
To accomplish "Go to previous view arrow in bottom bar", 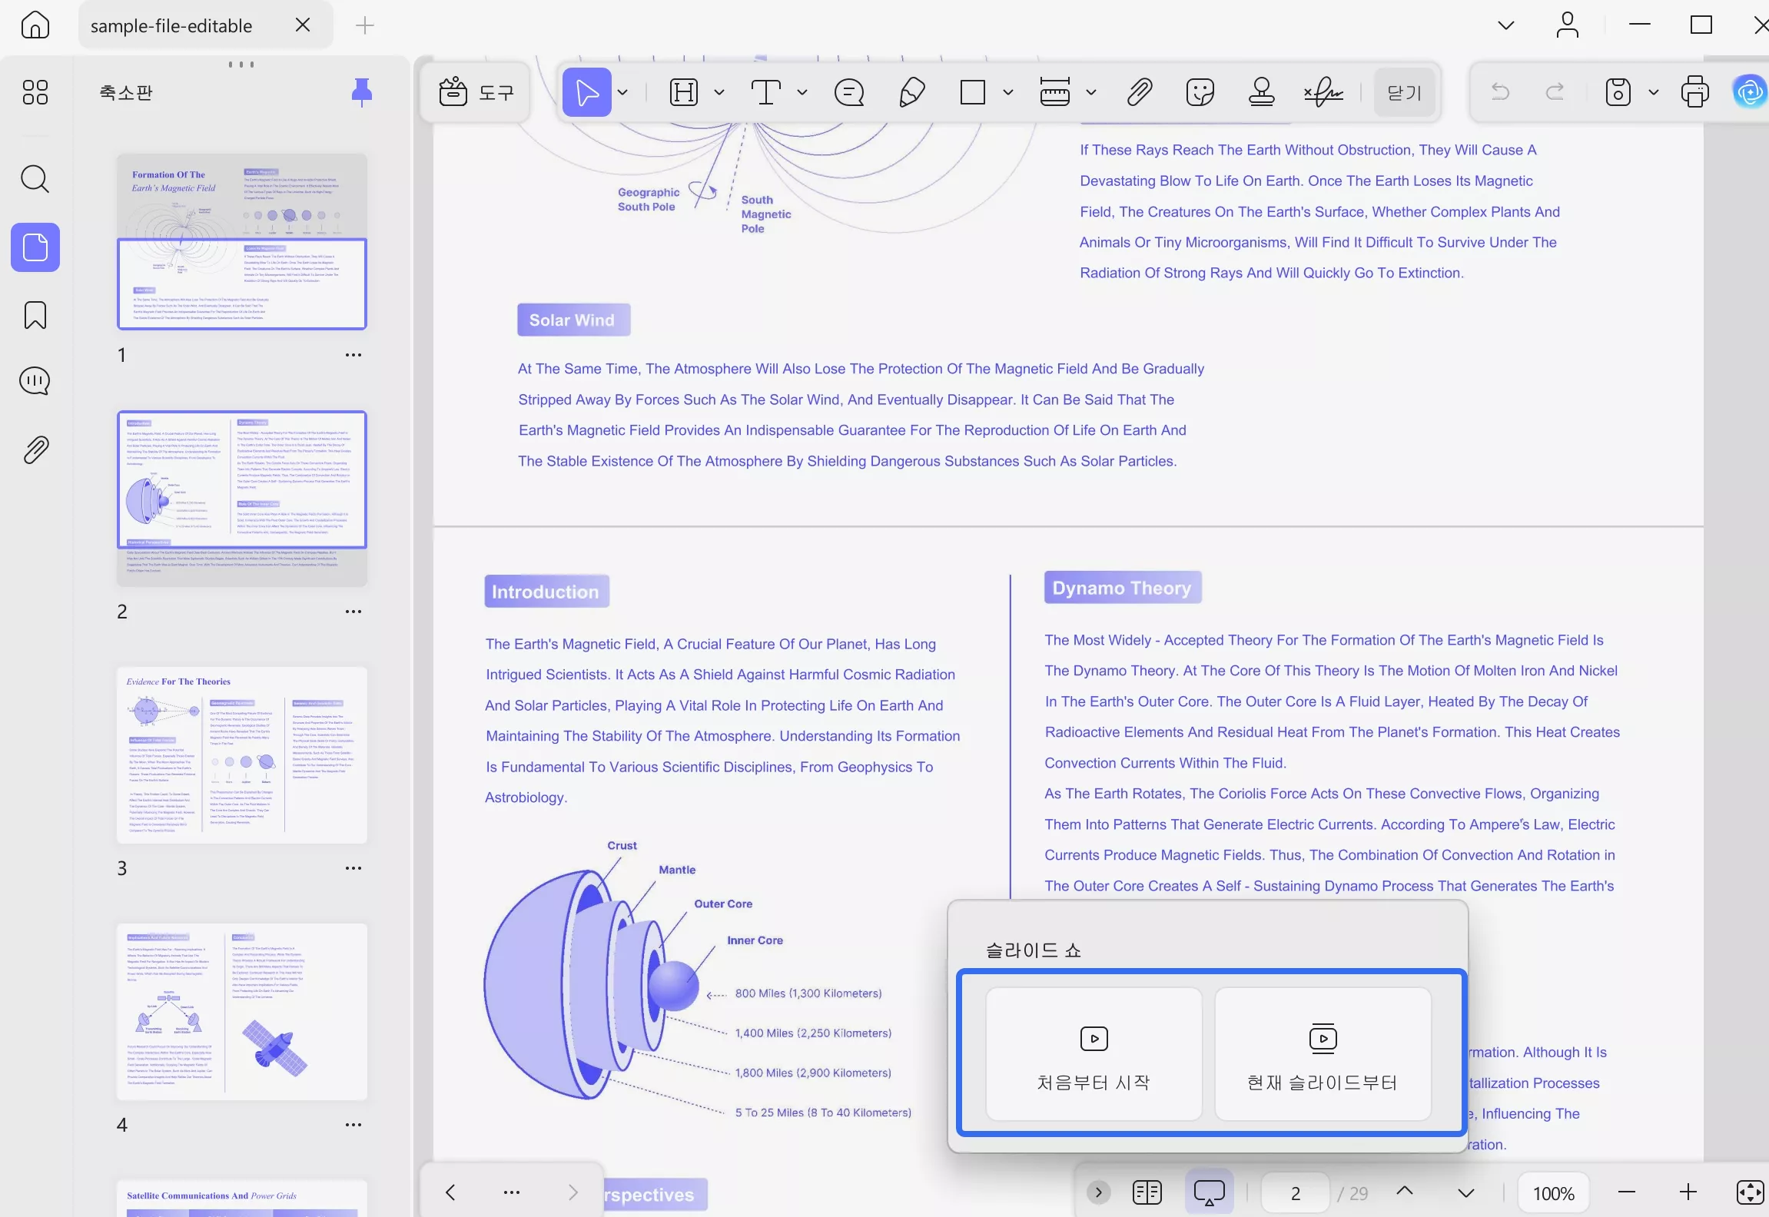I will click(x=450, y=1192).
